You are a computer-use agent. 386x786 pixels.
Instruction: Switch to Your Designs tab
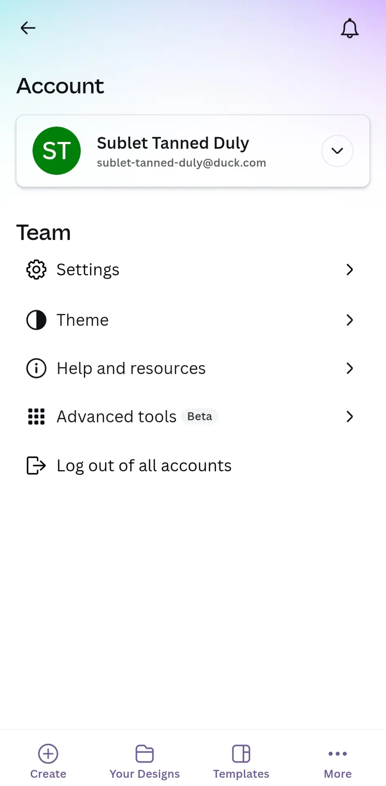click(x=145, y=761)
